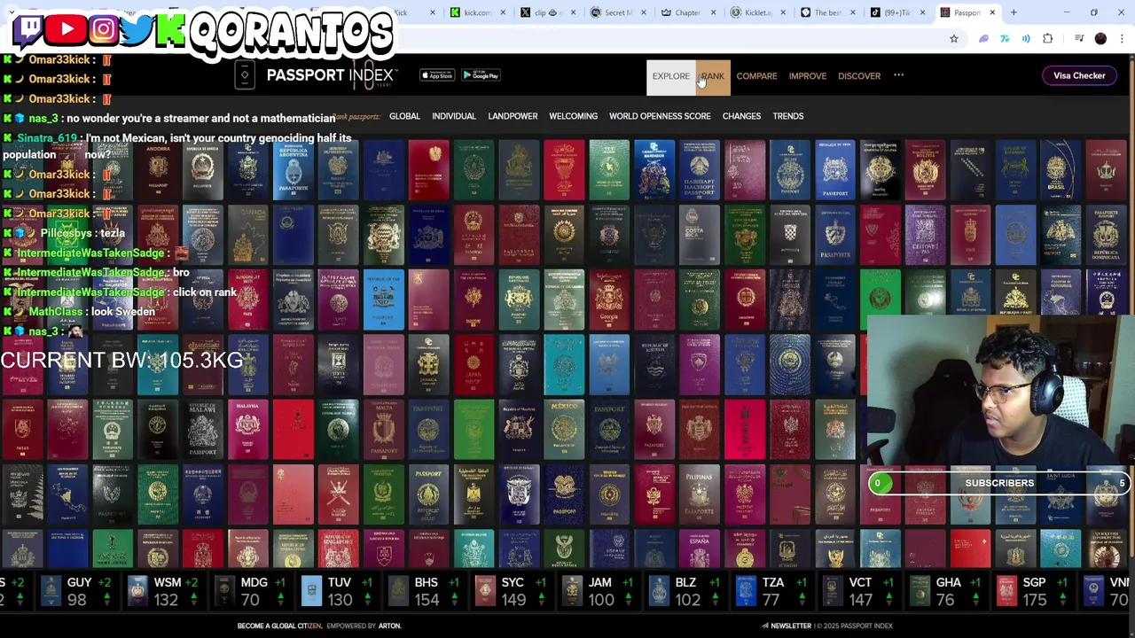Click the TUV light-blue passport icon in ticker

[x=311, y=591]
